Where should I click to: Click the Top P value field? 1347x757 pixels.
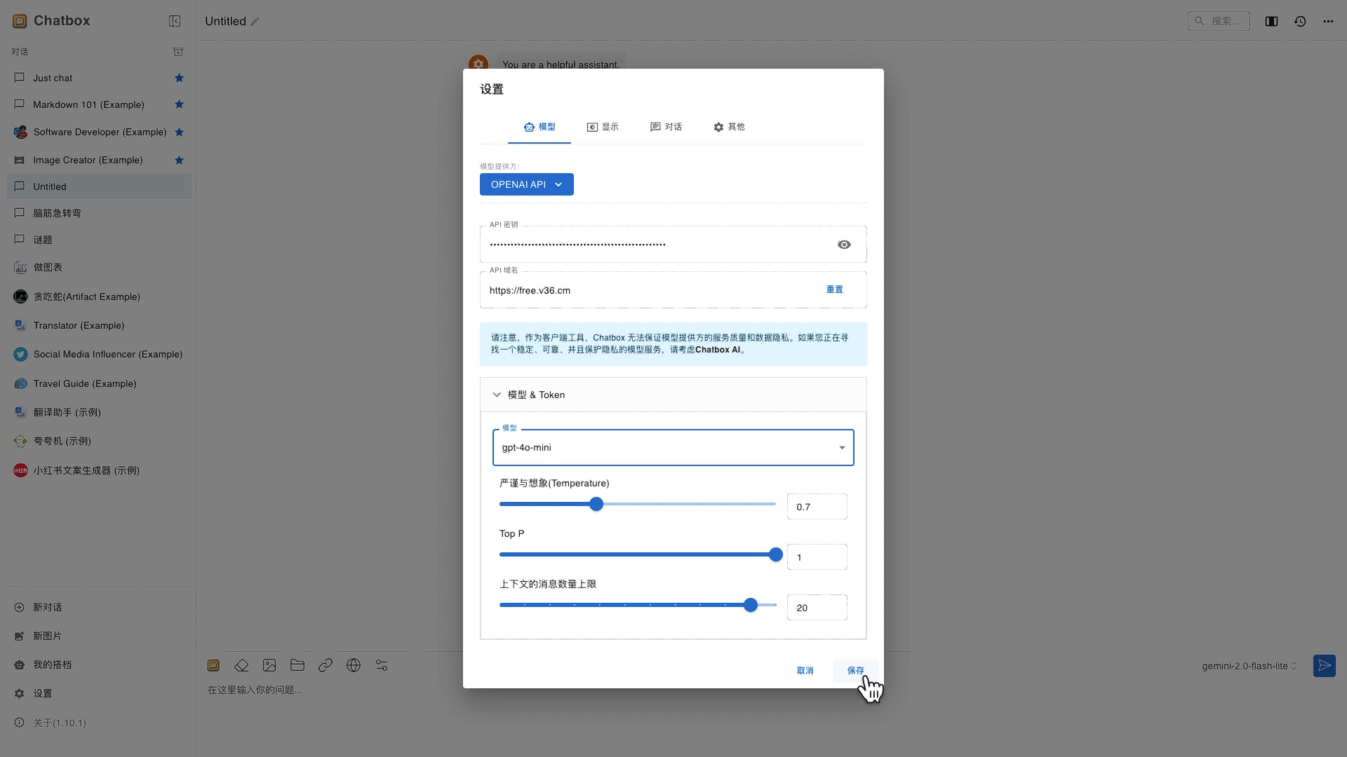(x=817, y=557)
